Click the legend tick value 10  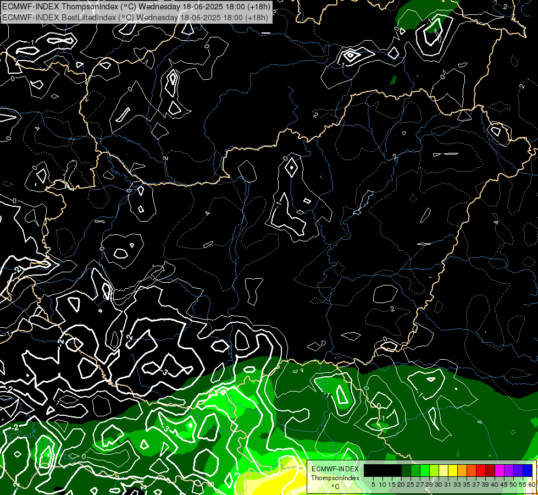382,485
